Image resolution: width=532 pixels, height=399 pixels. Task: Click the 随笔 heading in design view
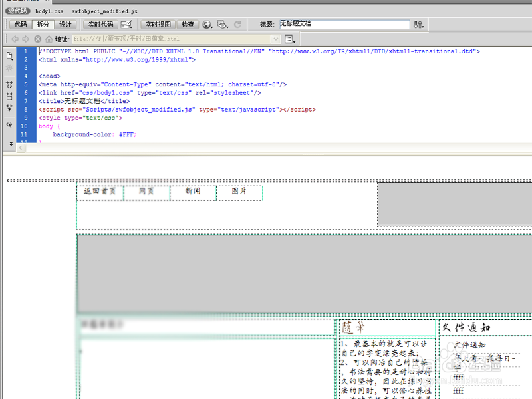click(353, 327)
